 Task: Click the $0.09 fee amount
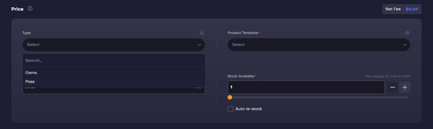[x=412, y=9]
